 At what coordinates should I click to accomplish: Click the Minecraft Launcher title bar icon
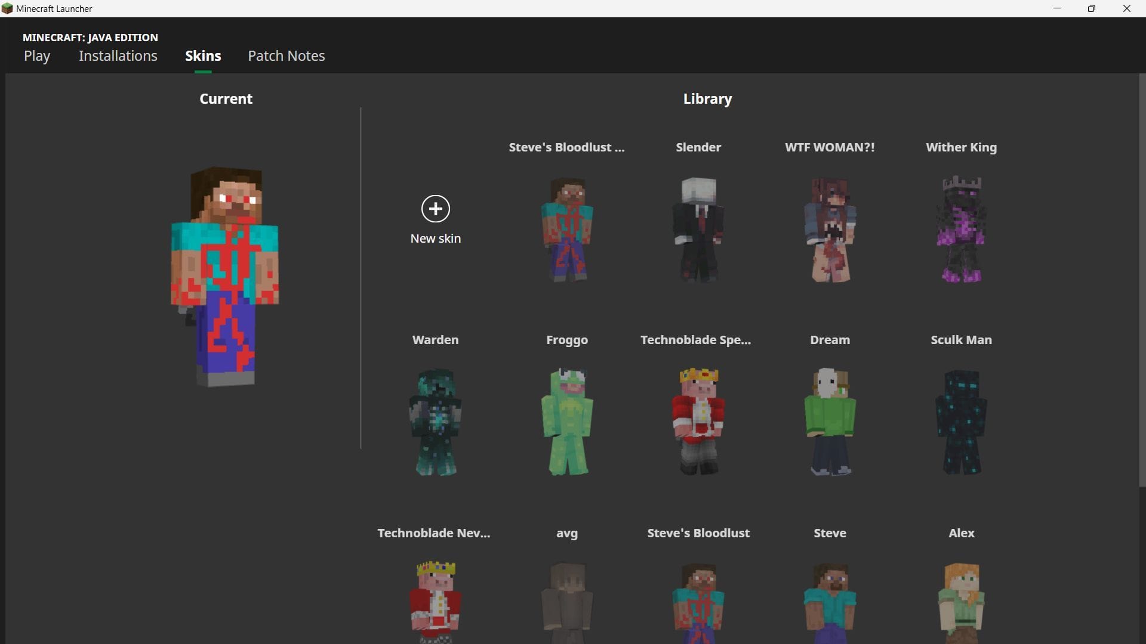coord(8,8)
